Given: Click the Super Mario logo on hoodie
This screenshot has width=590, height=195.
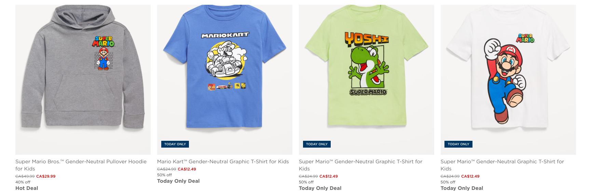Looking at the screenshot, I should pos(104,41).
